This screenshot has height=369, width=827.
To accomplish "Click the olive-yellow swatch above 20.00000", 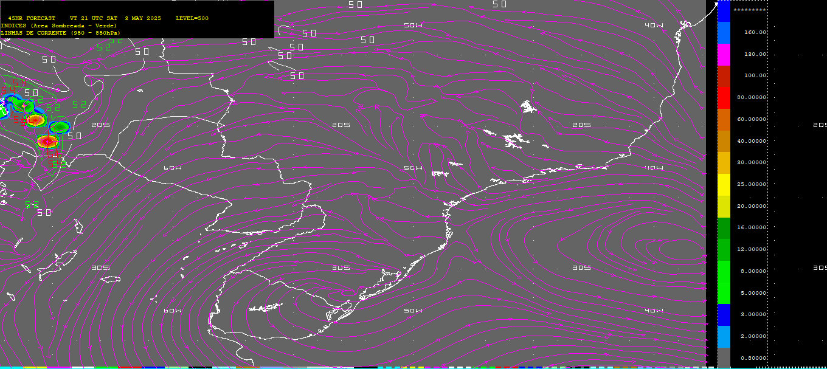I will coord(724,207).
